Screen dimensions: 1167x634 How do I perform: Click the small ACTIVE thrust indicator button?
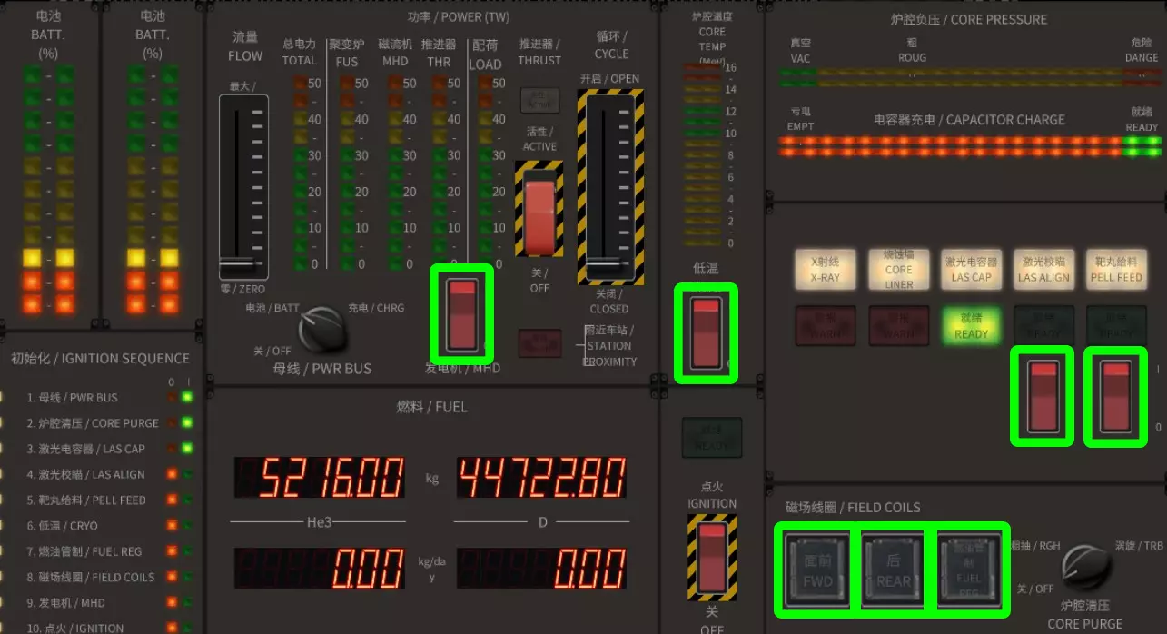coord(539,100)
